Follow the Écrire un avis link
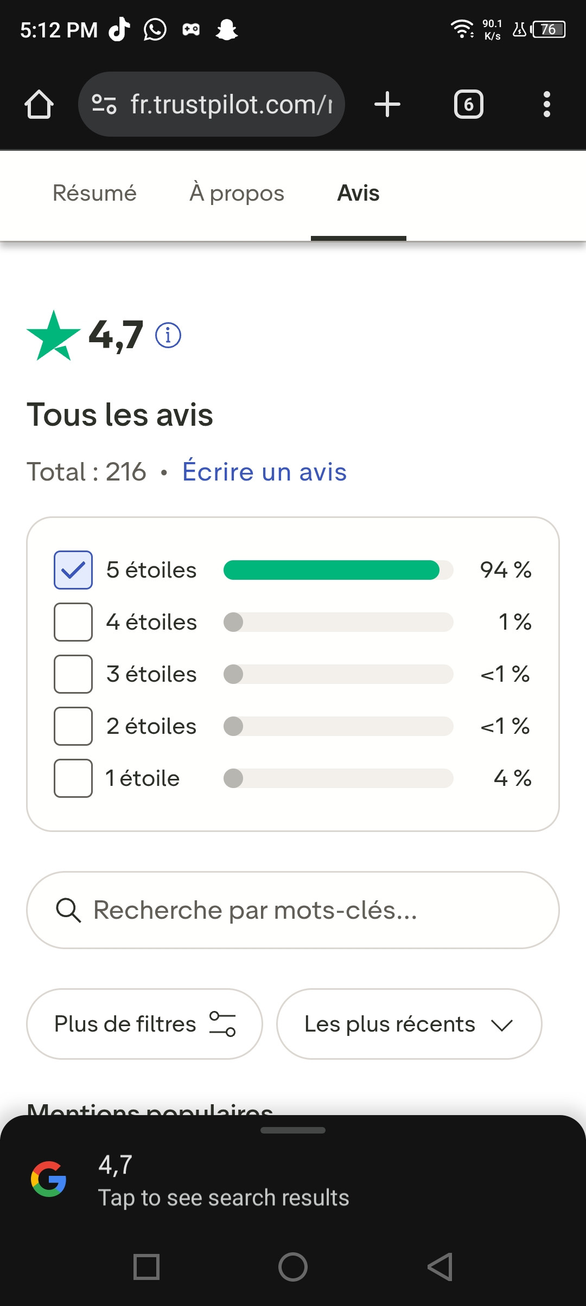The width and height of the screenshot is (586, 1306). (x=264, y=471)
